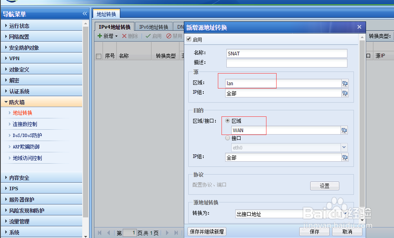
Task: Switch to the IPv6地址转换 tab
Action: (153, 26)
